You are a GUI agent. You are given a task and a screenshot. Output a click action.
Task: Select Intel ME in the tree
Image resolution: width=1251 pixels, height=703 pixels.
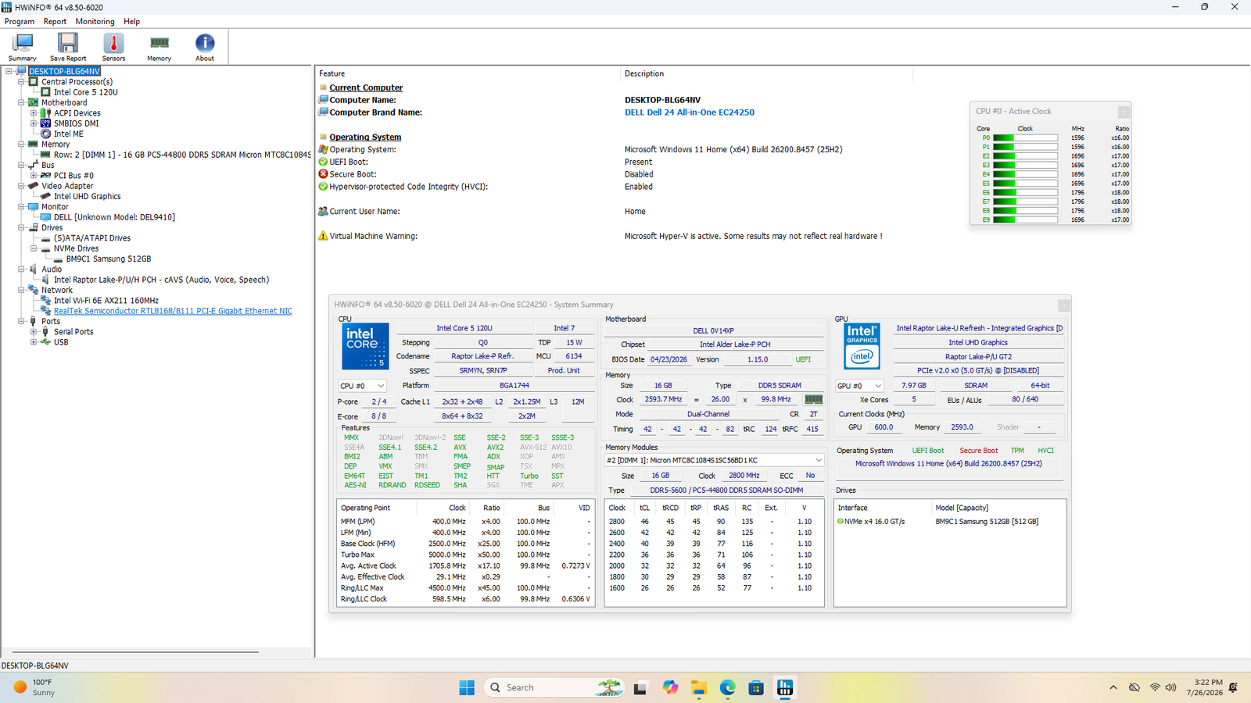point(69,134)
